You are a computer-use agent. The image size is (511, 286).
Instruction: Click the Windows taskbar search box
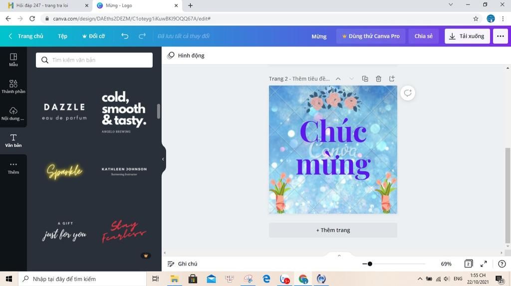click(x=82, y=279)
